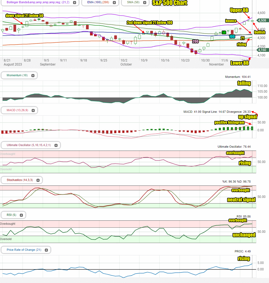Remove the Stochastics (14,3,3) panel

tap(38, 180)
